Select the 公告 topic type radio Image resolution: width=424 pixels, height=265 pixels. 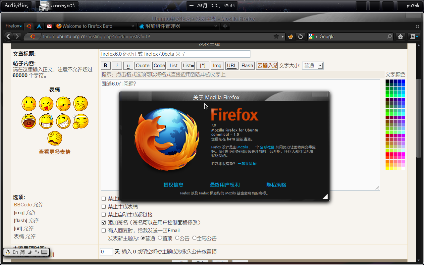click(177, 238)
